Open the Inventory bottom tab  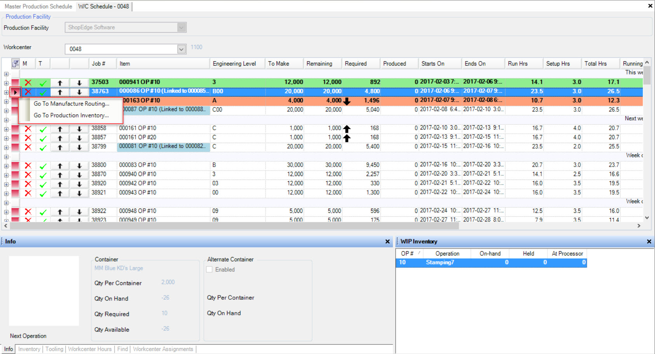tap(29, 349)
